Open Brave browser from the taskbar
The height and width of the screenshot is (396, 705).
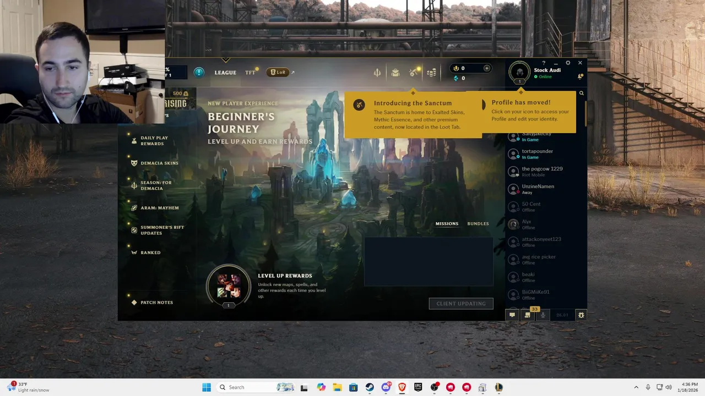pyautogui.click(x=402, y=387)
